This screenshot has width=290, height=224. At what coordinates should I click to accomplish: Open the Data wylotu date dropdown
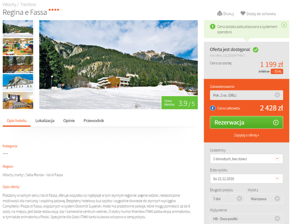point(246,179)
